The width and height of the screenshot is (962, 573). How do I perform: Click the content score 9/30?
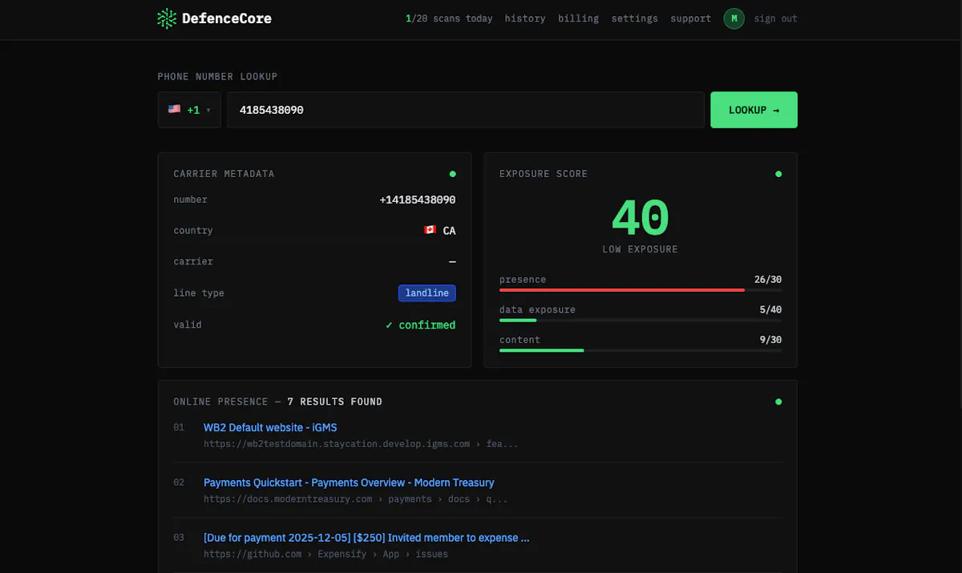(770, 340)
